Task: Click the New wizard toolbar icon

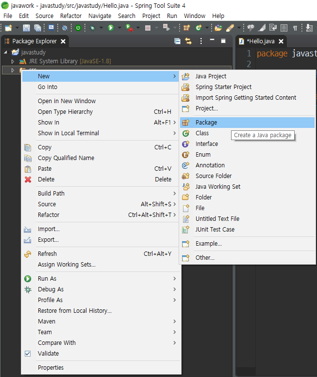Action: (8, 28)
